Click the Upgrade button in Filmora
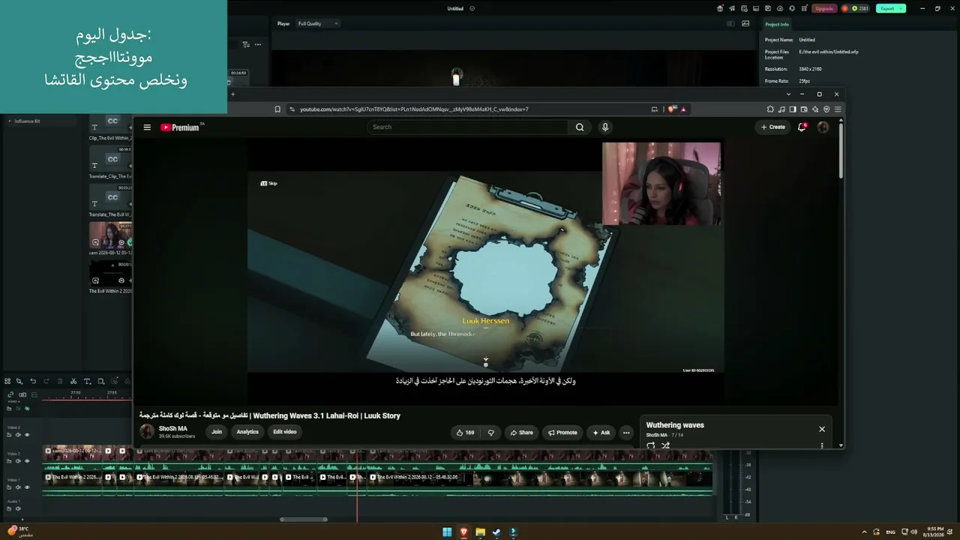Screen dimensions: 960x540 (x=824, y=9)
